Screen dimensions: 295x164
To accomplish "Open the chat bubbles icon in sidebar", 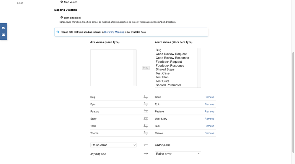I will (3, 28).
